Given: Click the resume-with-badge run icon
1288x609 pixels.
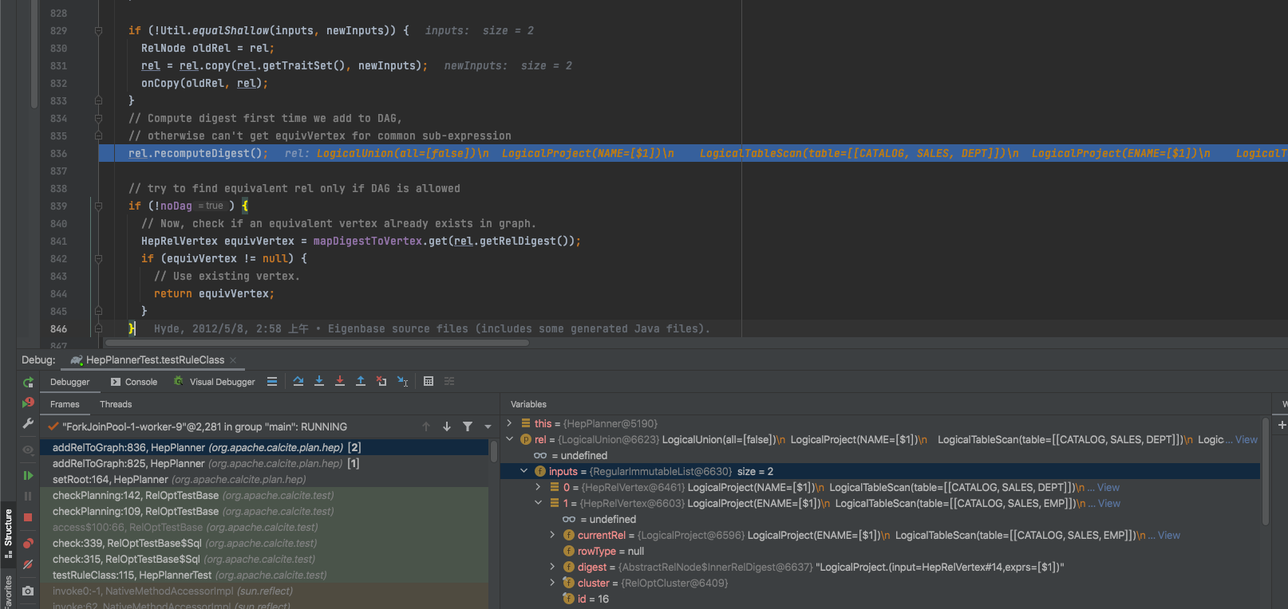Looking at the screenshot, I should [28, 403].
